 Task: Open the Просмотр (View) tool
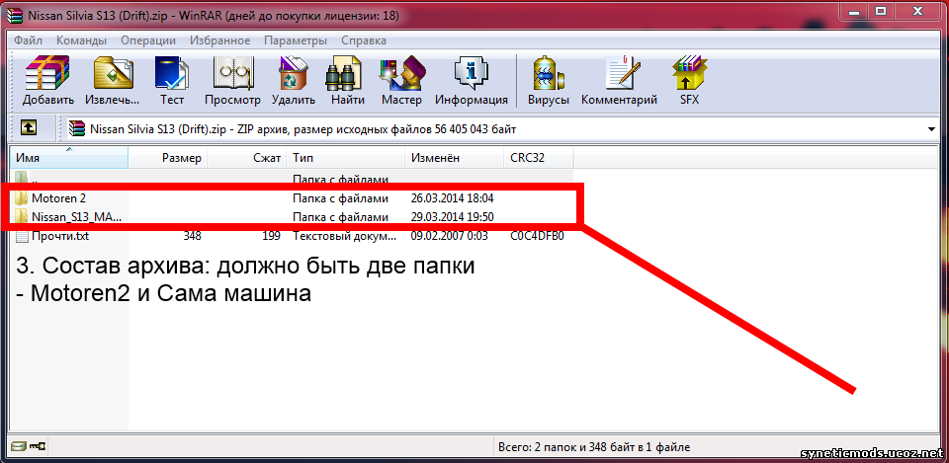click(x=232, y=81)
